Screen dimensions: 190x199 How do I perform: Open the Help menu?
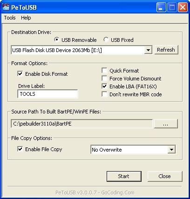point(26,18)
